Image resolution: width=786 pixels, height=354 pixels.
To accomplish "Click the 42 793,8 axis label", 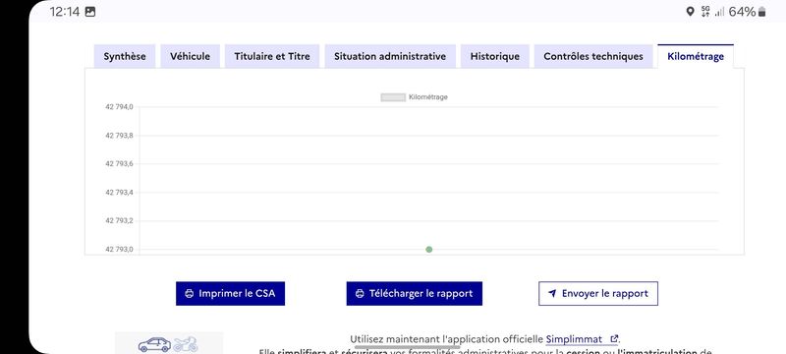I will pos(119,136).
